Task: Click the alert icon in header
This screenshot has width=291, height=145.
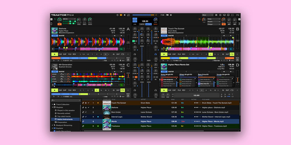Action: [x=228, y=15]
